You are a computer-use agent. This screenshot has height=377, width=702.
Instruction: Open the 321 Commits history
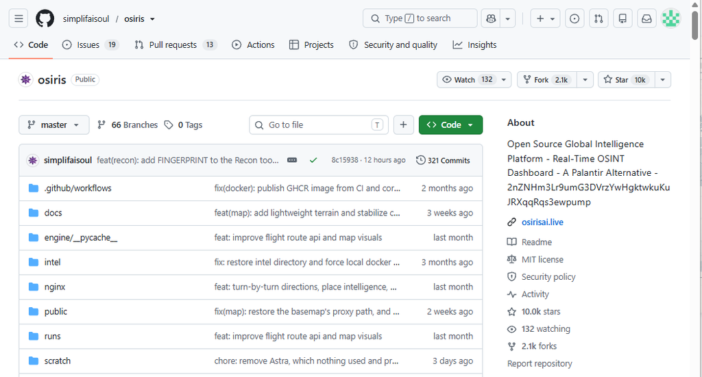444,160
